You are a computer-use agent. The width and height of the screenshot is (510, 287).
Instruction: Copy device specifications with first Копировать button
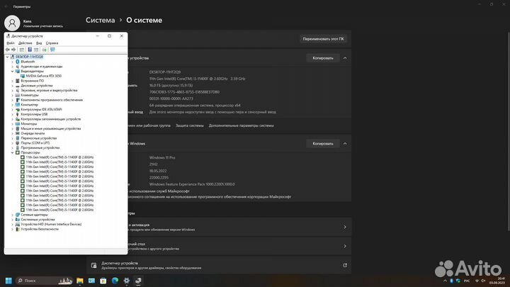(323, 58)
